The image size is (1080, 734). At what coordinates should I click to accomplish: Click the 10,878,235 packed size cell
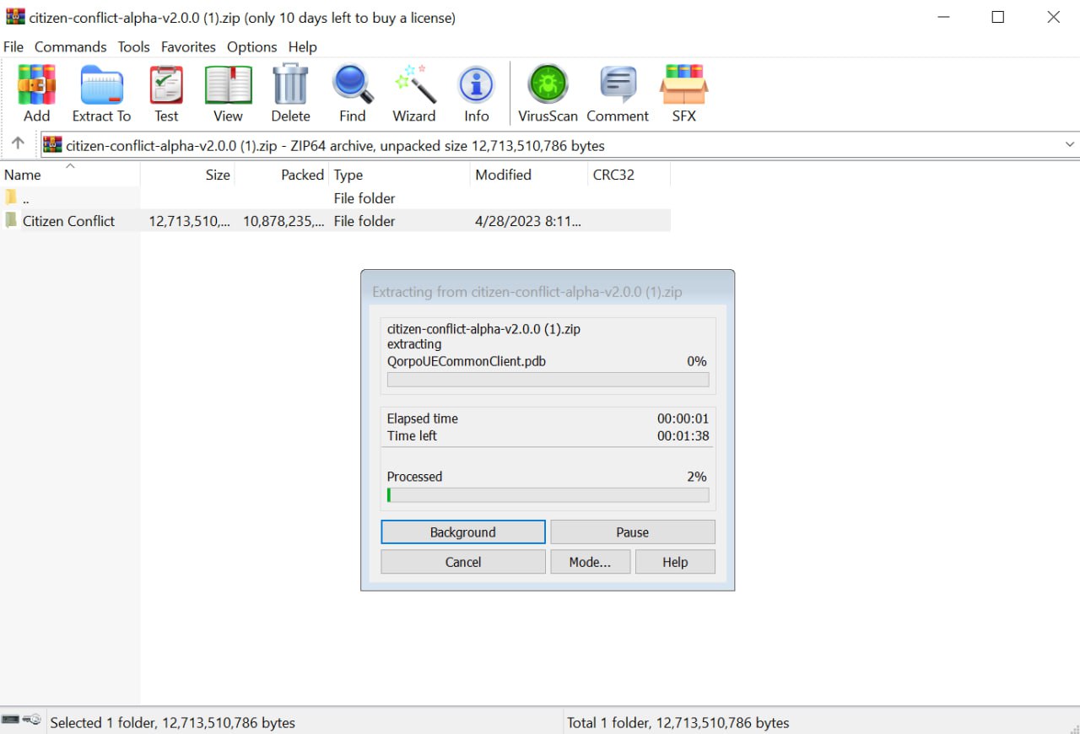[283, 221]
